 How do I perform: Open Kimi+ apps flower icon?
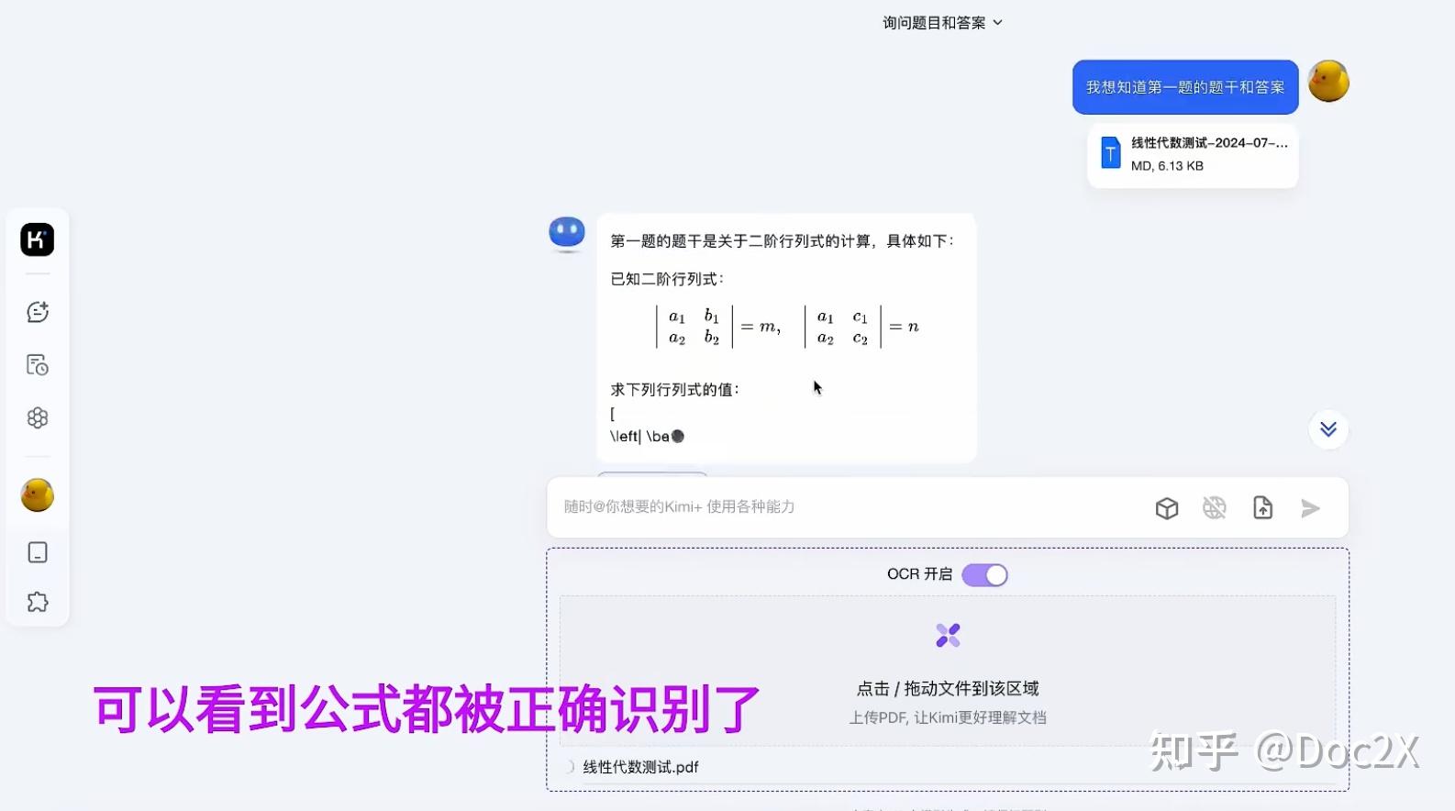coord(38,418)
